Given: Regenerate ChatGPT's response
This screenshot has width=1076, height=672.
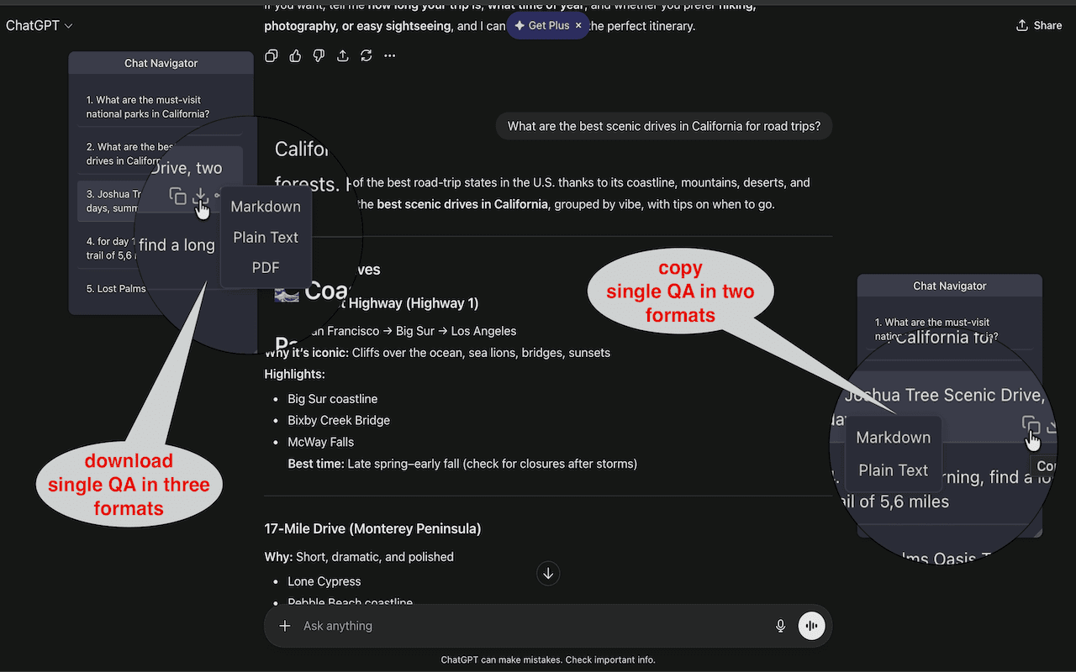Looking at the screenshot, I should (366, 55).
